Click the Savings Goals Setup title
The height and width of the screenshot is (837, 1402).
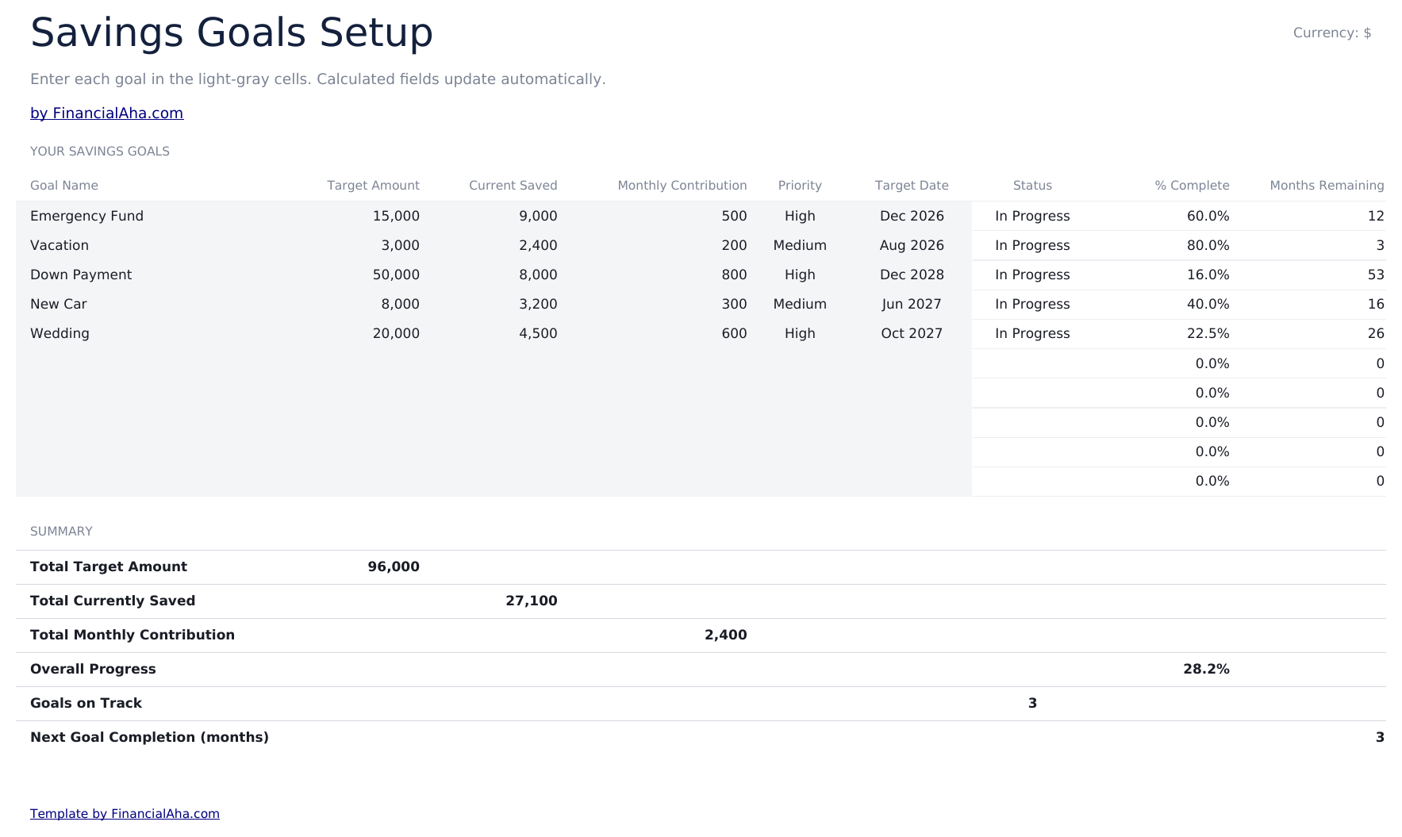232,33
